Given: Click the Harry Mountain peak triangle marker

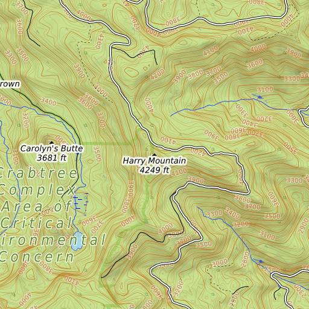Looking at the screenshot, I should pos(154,154).
